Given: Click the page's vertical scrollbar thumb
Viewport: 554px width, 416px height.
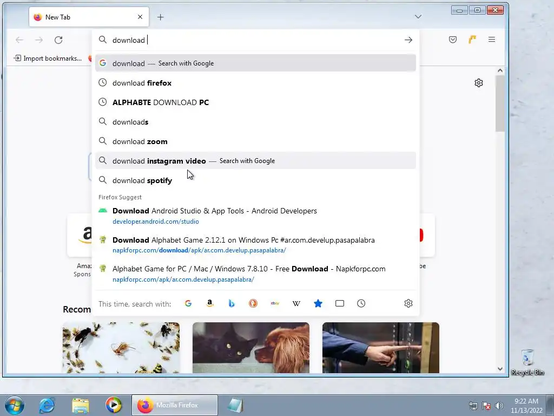Looking at the screenshot, I should (x=500, y=103).
